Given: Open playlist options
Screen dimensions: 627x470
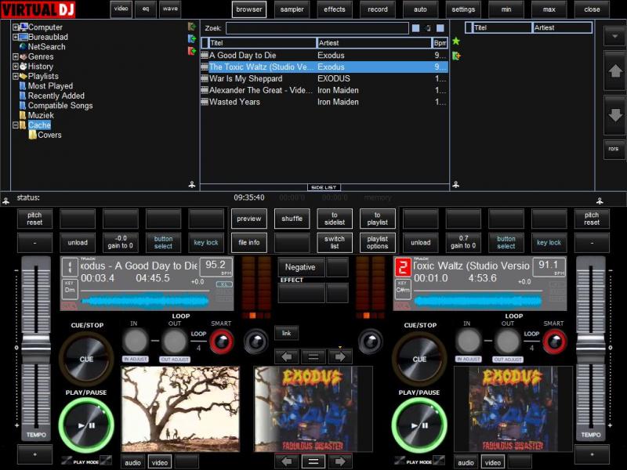Looking at the screenshot, I should pyautogui.click(x=378, y=243).
